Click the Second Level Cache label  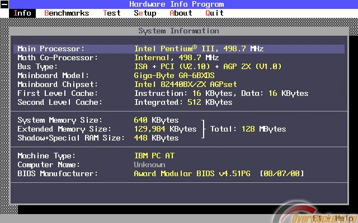(60, 102)
